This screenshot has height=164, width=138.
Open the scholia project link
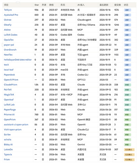point(8,140)
